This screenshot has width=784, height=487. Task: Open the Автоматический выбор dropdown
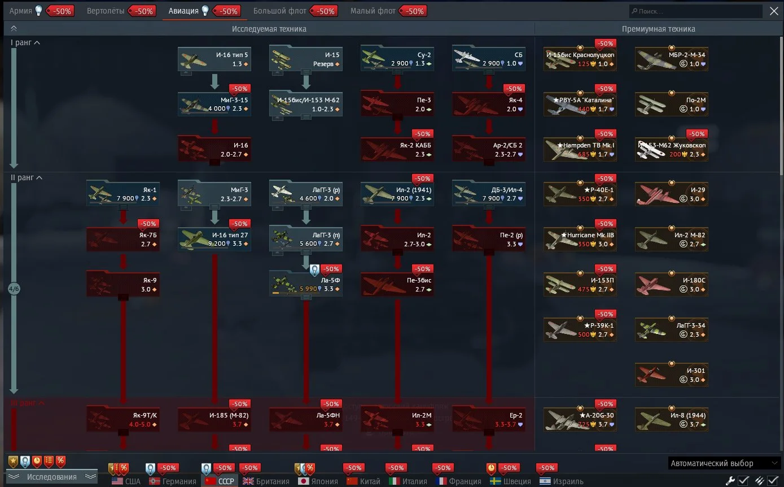tap(725, 463)
